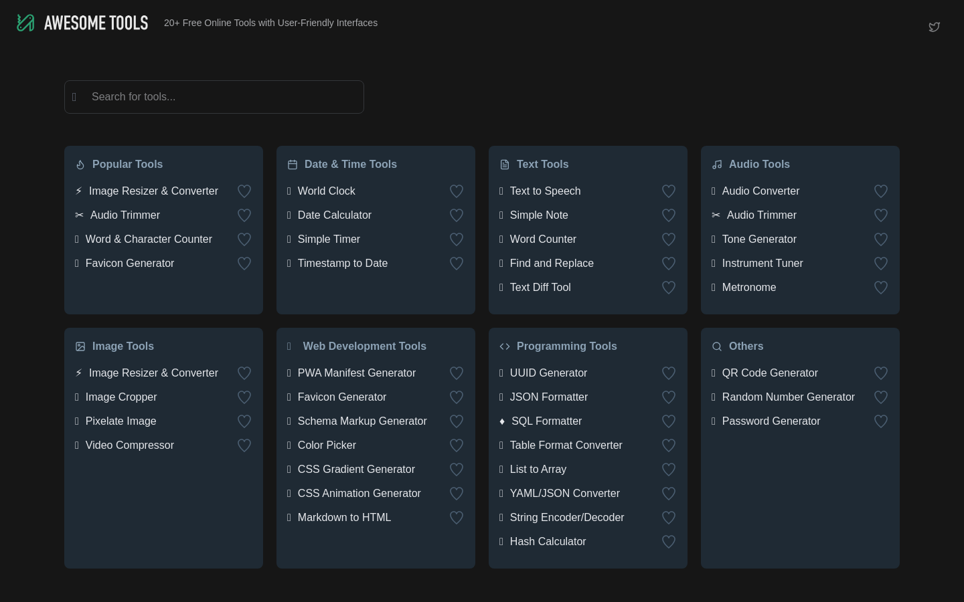
Task: Open the Schema Markup Generator
Action: click(362, 421)
